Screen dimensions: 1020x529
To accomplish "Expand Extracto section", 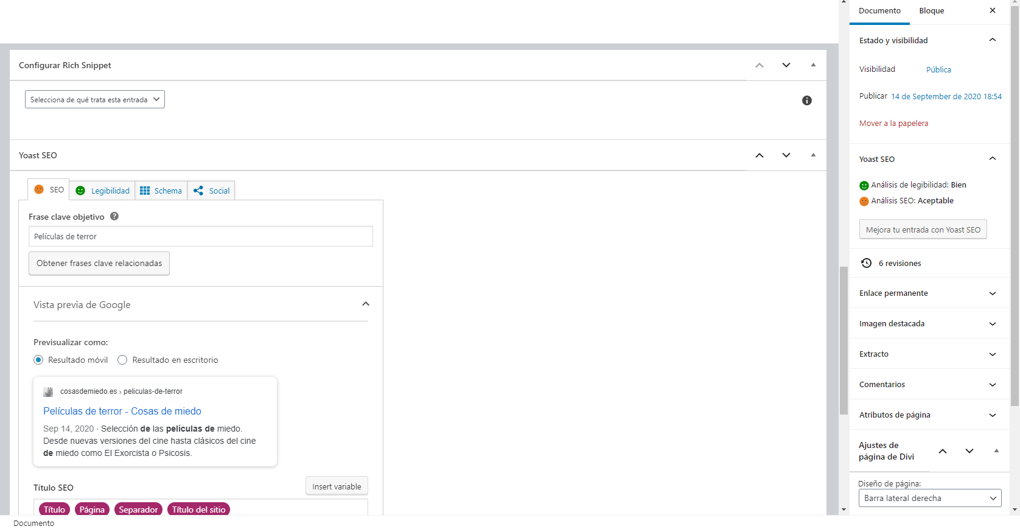I will click(x=993, y=354).
